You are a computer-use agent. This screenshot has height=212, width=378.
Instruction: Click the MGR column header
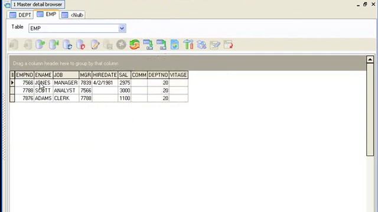pos(86,75)
